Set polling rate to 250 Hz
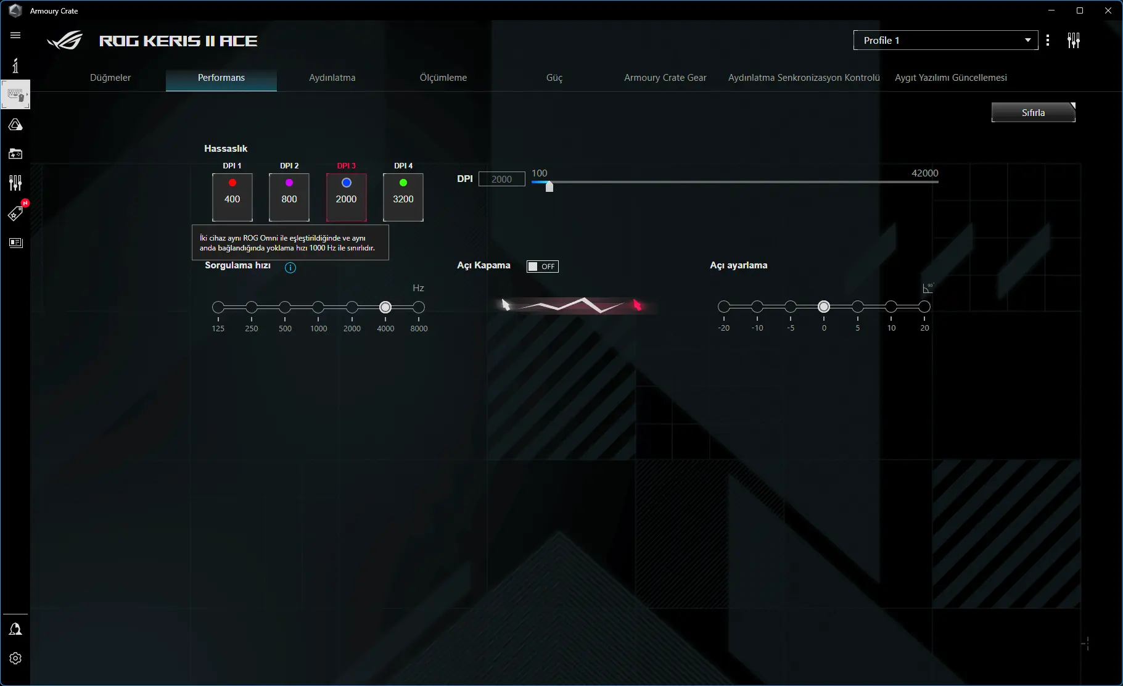Viewport: 1123px width, 686px height. [252, 307]
